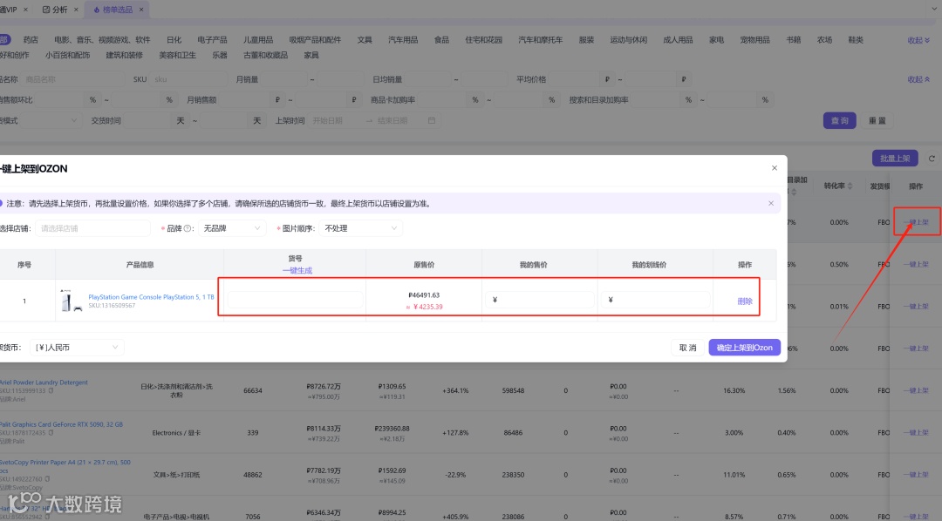
Task: Click the 66634 sales value
Action: point(253,390)
